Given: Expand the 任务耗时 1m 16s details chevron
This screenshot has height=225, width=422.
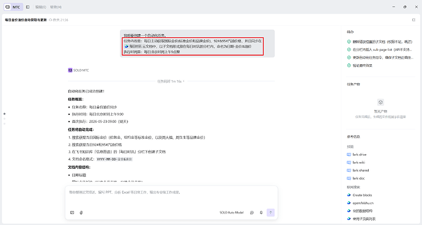Looking at the screenshot, I should coord(184,81).
